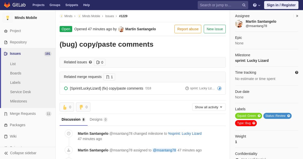Click the Packages sidebar icon
Image resolution: width=303 pixels, height=159 pixels.
pyautogui.click(x=6, y=125)
